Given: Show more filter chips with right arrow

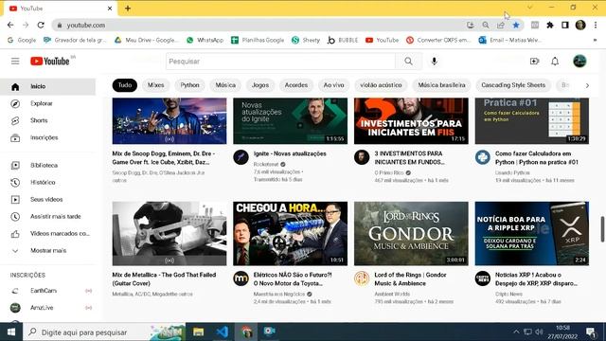Looking at the screenshot, I should [587, 85].
